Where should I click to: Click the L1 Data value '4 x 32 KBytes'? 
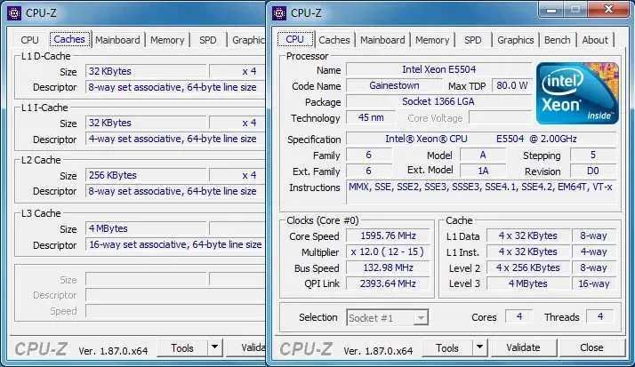[x=528, y=235]
